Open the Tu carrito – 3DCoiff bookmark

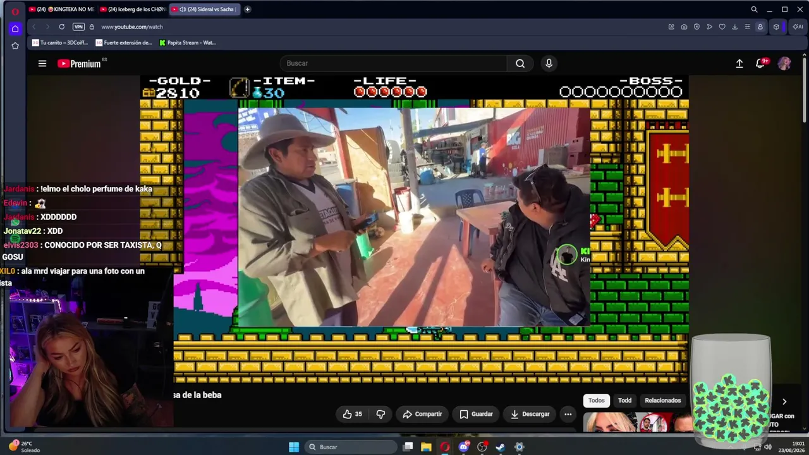60,43
